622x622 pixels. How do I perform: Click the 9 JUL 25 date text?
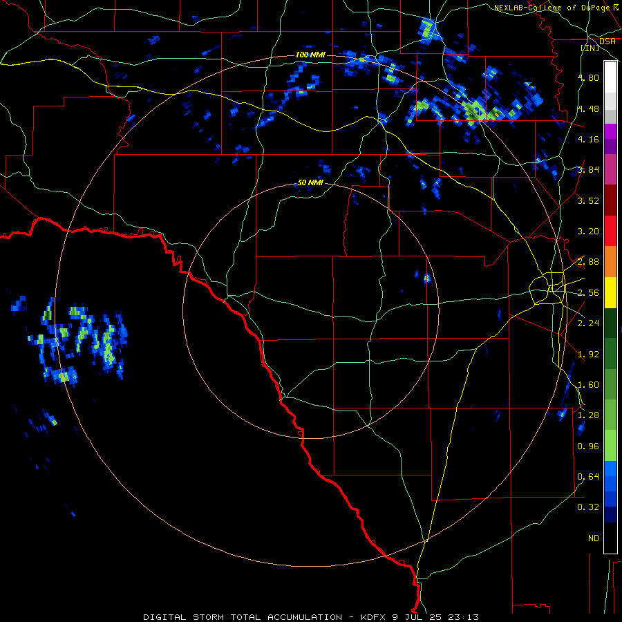click(417, 617)
